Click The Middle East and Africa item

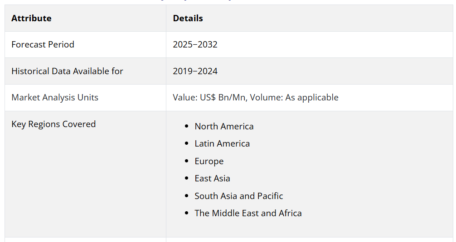[248, 214]
